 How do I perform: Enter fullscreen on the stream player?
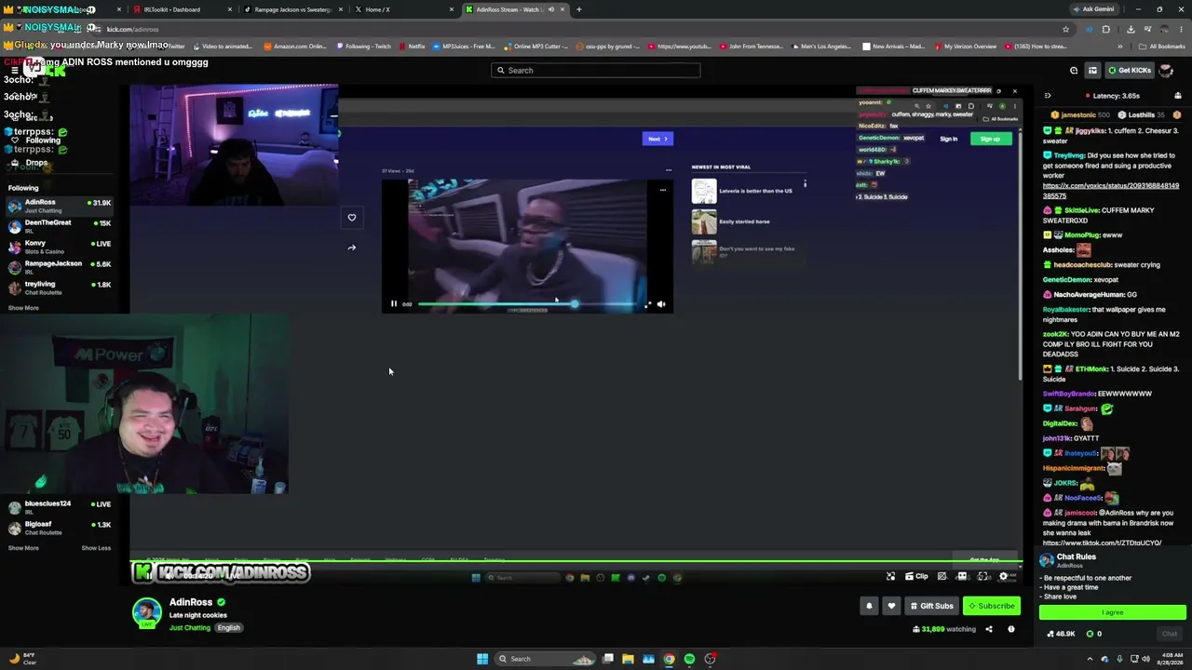983,576
